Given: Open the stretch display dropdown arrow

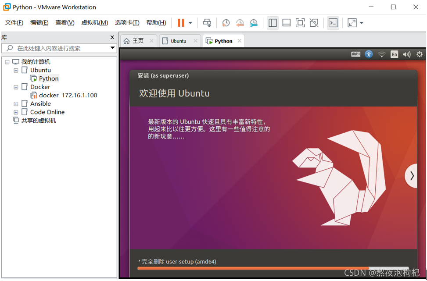Looking at the screenshot, I should (x=362, y=23).
